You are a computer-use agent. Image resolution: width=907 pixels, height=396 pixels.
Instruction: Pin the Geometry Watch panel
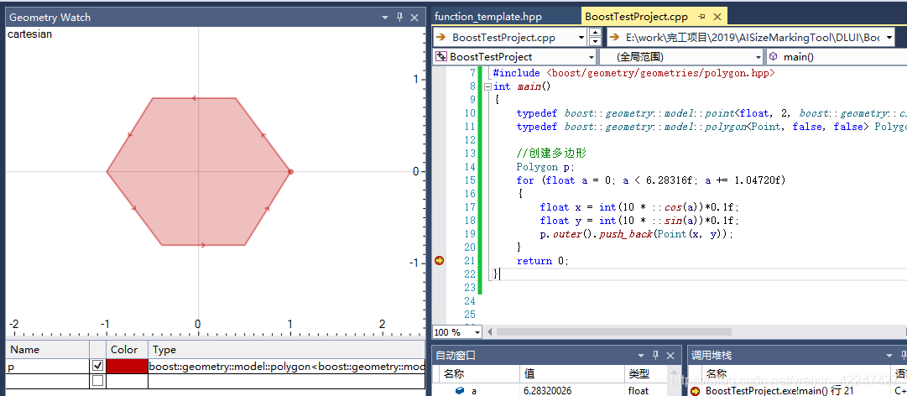tap(399, 18)
